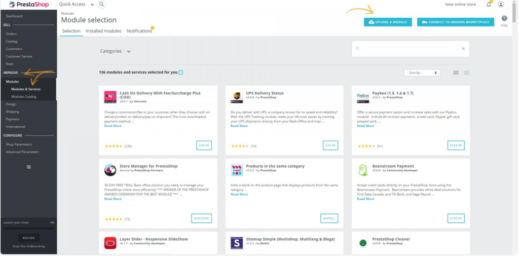Open the user profile avatar icon
The height and width of the screenshot is (256, 519).
pos(501,4)
